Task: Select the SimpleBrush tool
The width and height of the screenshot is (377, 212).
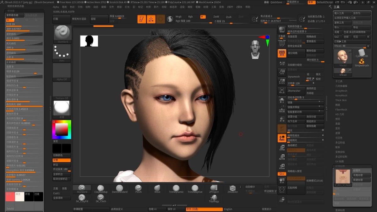Action: 362,62
